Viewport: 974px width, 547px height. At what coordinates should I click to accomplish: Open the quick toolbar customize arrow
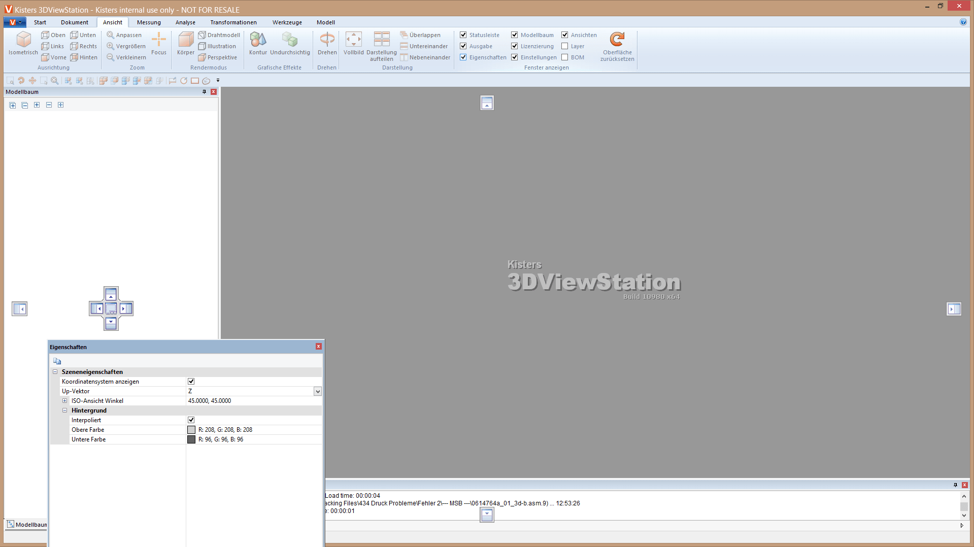(218, 81)
